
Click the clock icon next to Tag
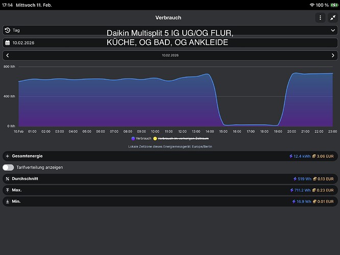7,31
